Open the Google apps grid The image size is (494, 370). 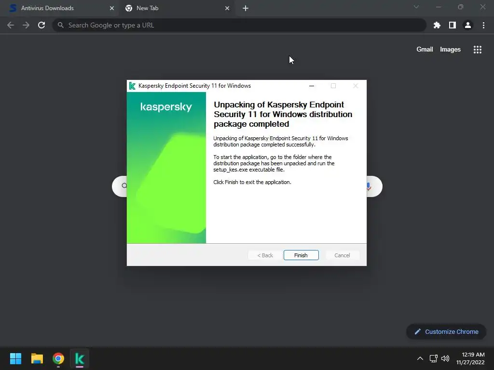[477, 50]
